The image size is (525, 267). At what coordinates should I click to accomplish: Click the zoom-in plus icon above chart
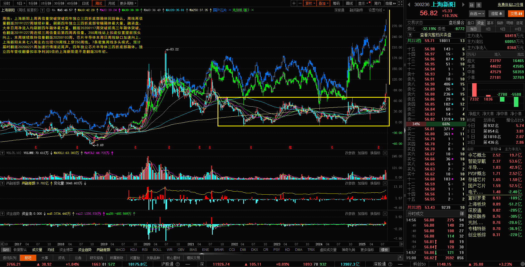point(294,3)
